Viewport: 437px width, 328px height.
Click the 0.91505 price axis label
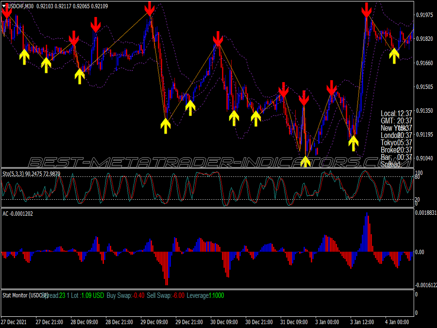[x=424, y=87]
